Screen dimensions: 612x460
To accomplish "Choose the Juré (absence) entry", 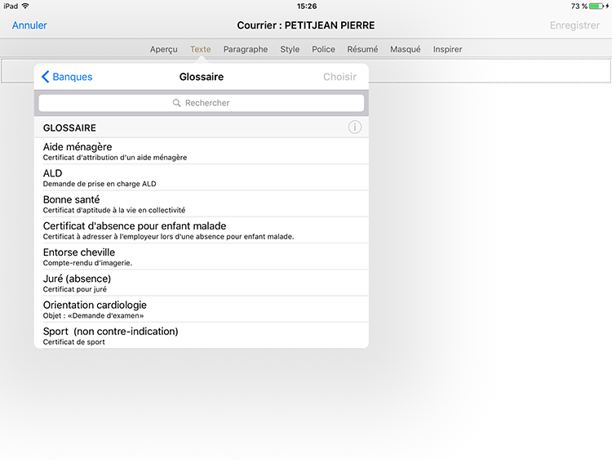I will pos(201,283).
